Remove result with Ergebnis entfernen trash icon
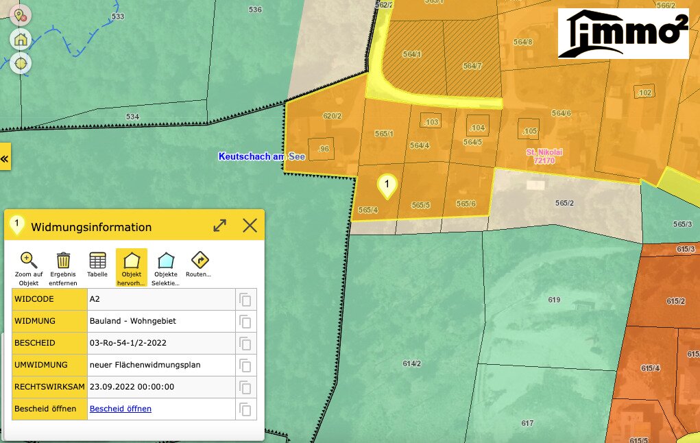The image size is (700, 443). click(63, 261)
